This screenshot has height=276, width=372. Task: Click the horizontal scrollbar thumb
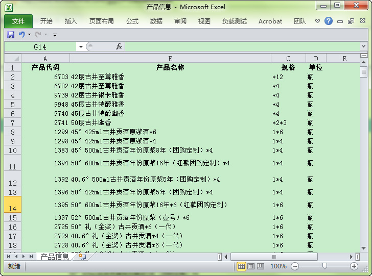pyautogui.click(x=274, y=257)
